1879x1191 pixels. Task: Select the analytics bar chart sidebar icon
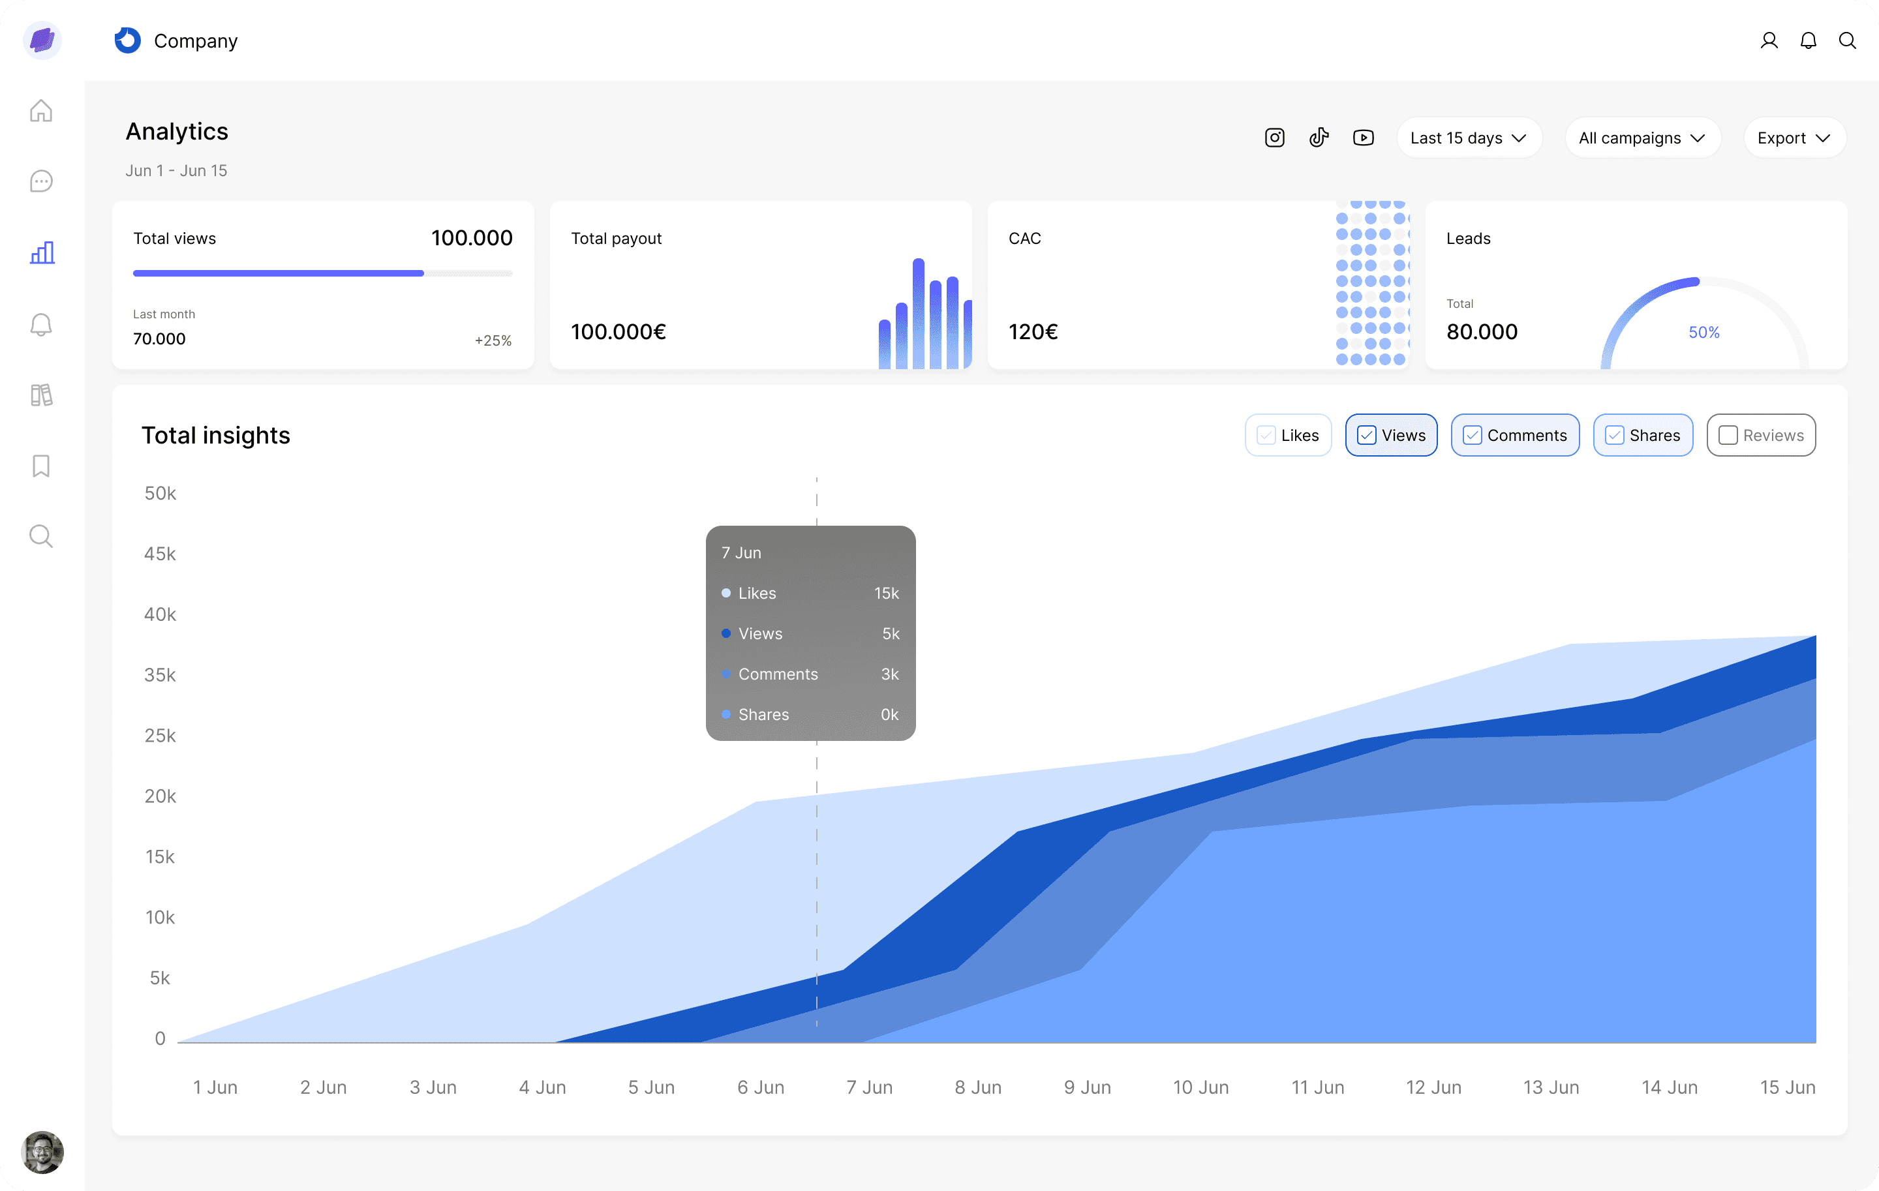click(x=41, y=252)
